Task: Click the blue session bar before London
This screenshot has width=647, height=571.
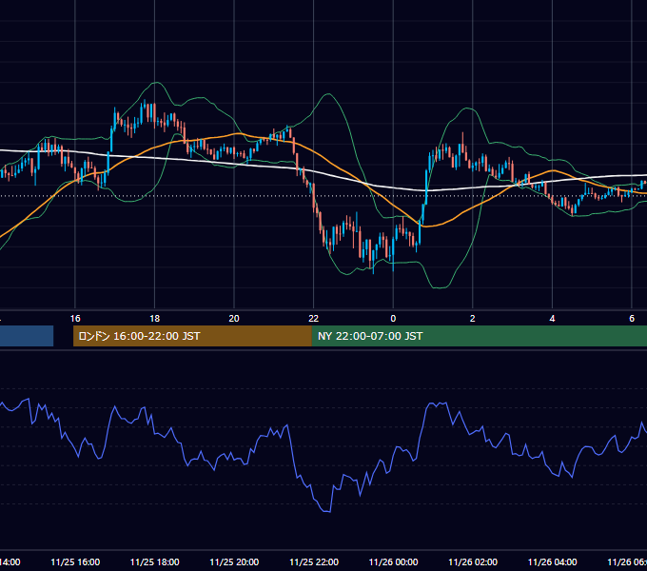Action: coord(27,336)
